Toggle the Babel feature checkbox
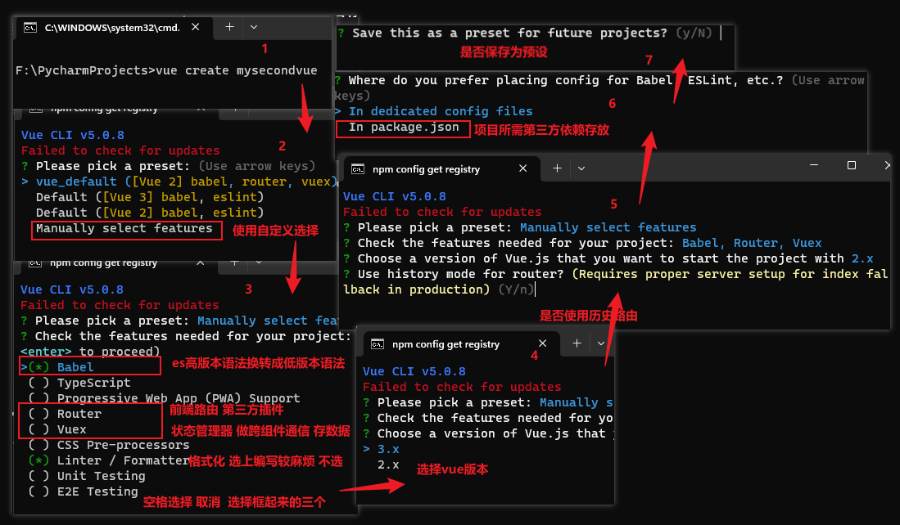Viewport: 900px width, 525px height. pyautogui.click(x=38, y=367)
